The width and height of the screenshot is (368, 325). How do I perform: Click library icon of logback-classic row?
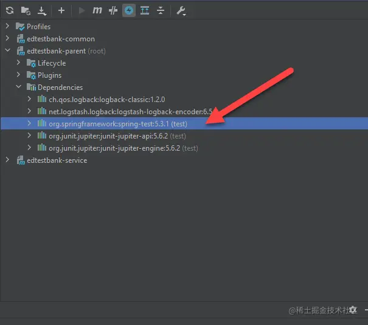42,99
